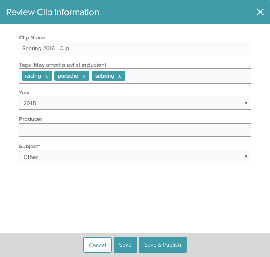Click the Clip Name field label
Viewport: 270px width, 257px height.
click(32, 38)
